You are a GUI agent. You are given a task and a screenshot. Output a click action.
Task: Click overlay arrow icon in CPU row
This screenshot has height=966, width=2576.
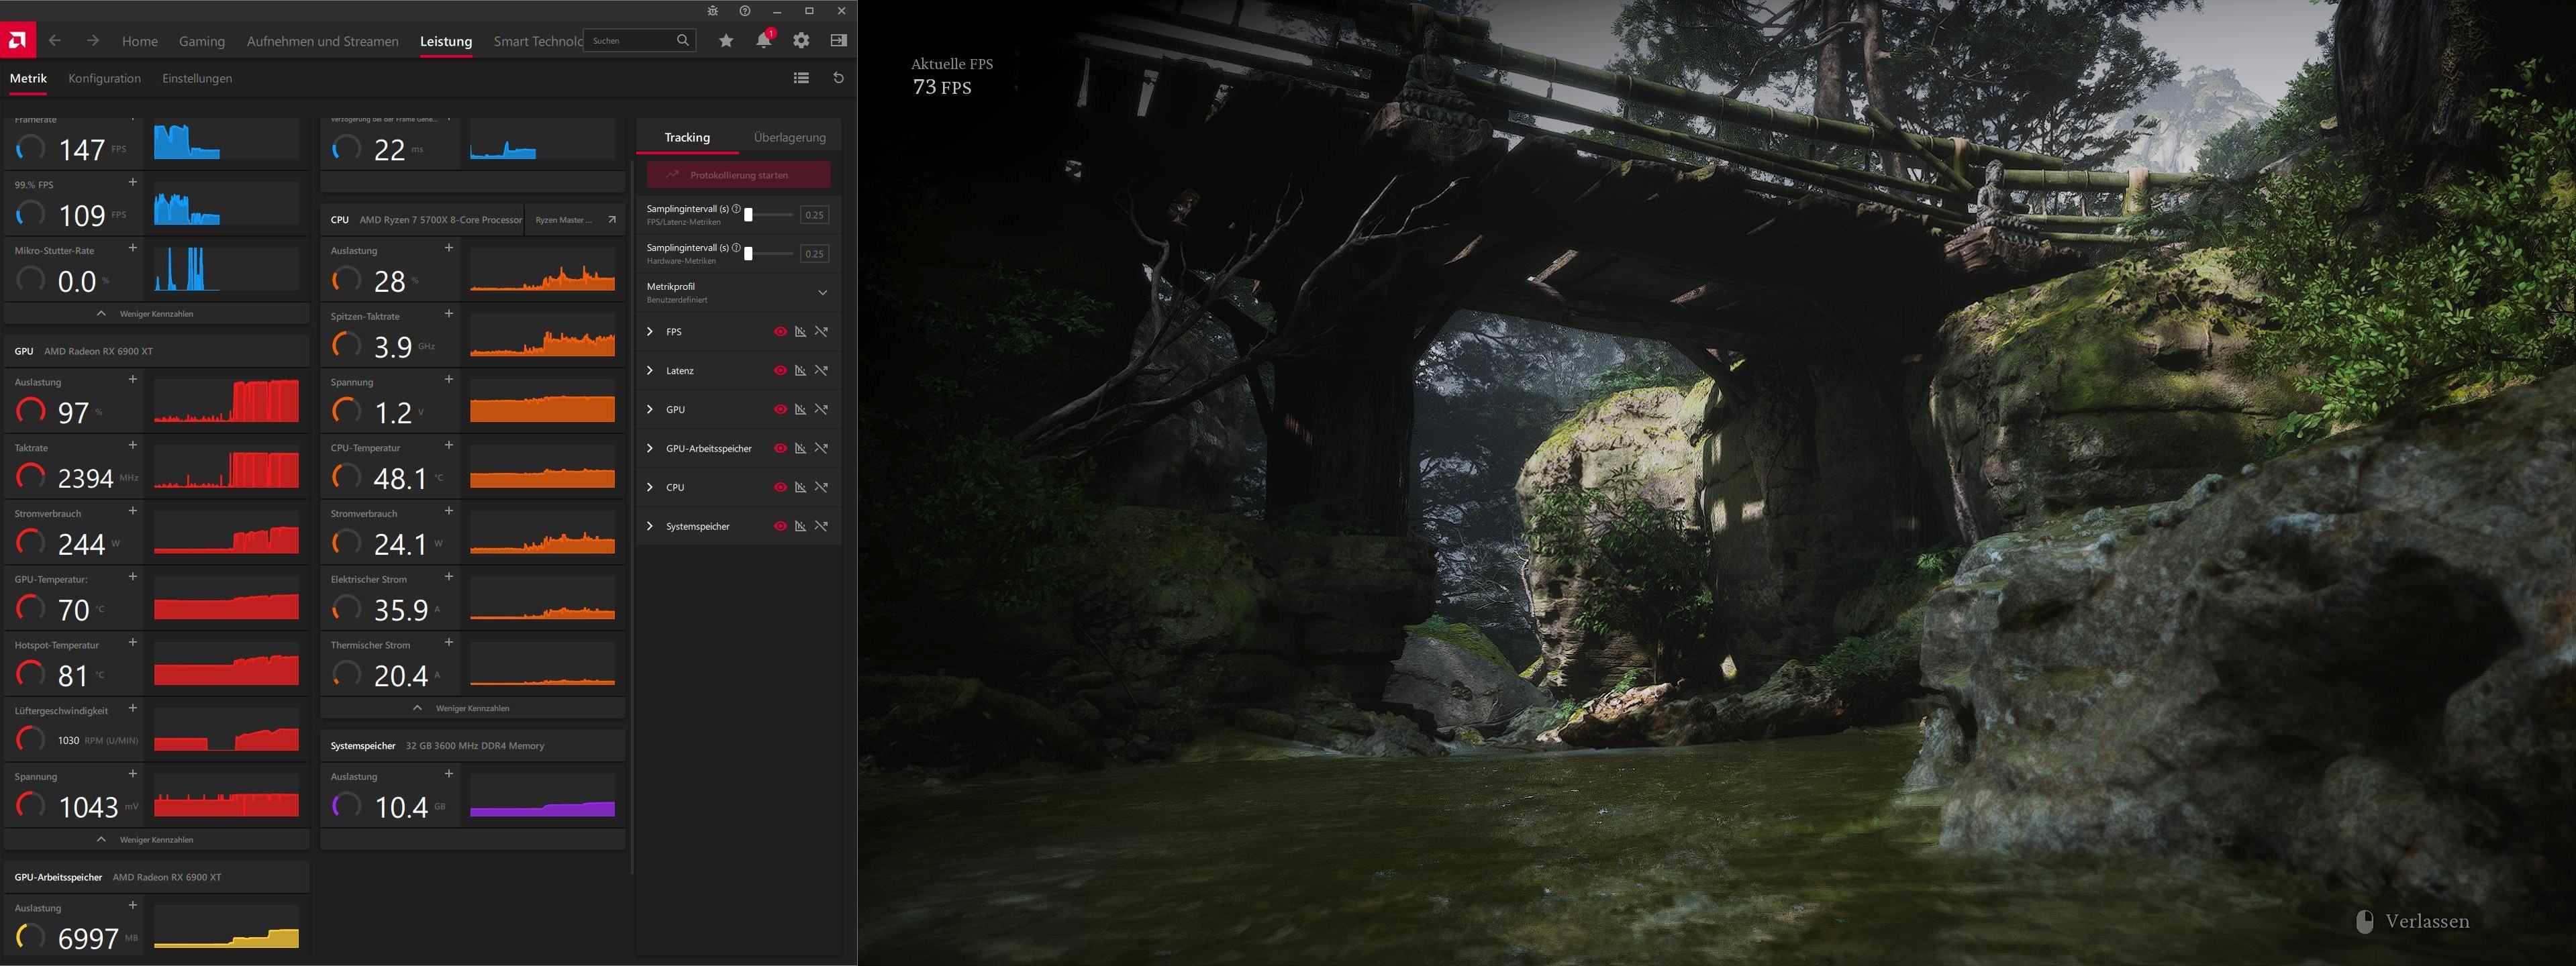(x=821, y=488)
